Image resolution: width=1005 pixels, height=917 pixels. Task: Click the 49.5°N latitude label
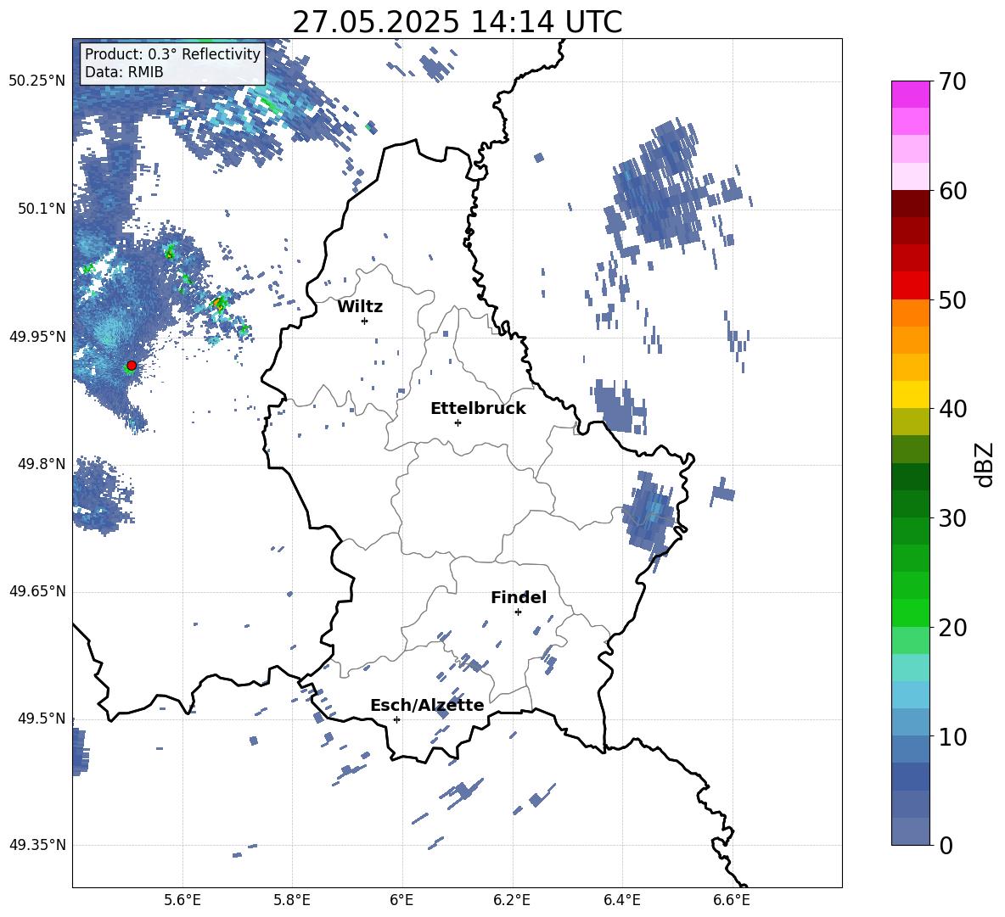41,719
